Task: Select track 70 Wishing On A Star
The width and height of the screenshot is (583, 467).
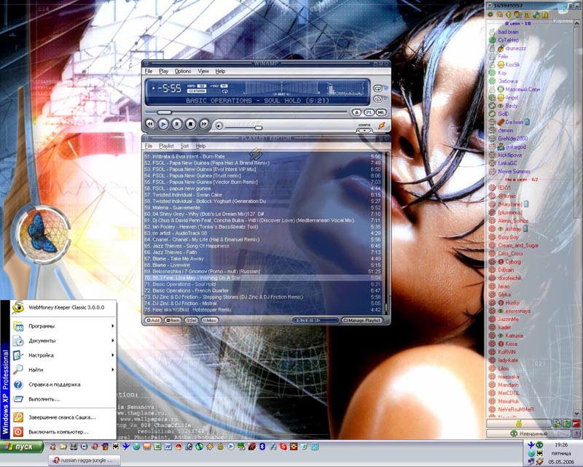Action: [262, 278]
